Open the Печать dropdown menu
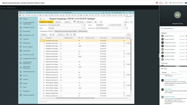 tap(81, 22)
